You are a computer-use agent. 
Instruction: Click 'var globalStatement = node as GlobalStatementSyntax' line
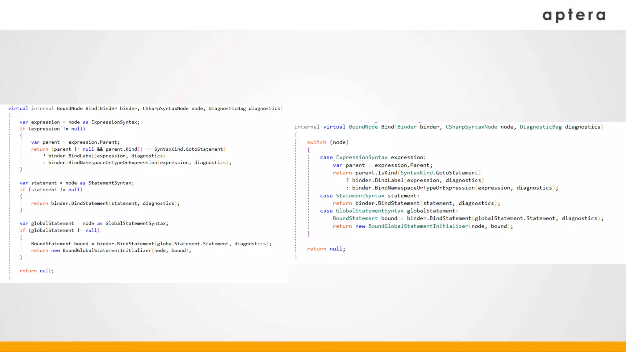tap(94, 223)
